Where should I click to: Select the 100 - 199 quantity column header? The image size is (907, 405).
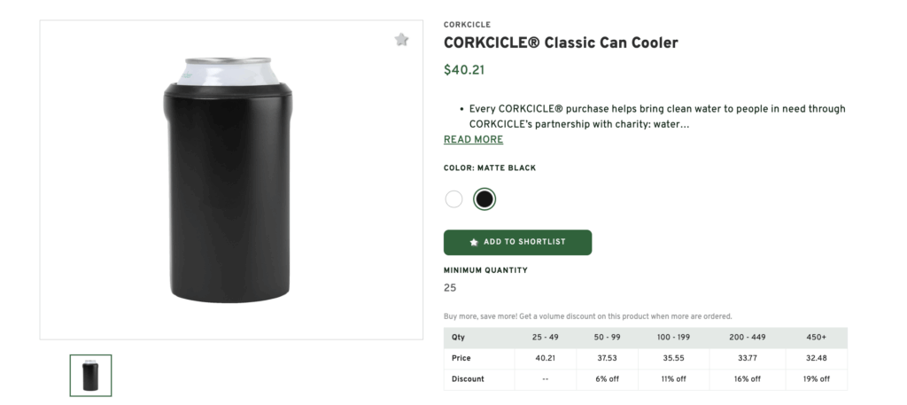[673, 338]
